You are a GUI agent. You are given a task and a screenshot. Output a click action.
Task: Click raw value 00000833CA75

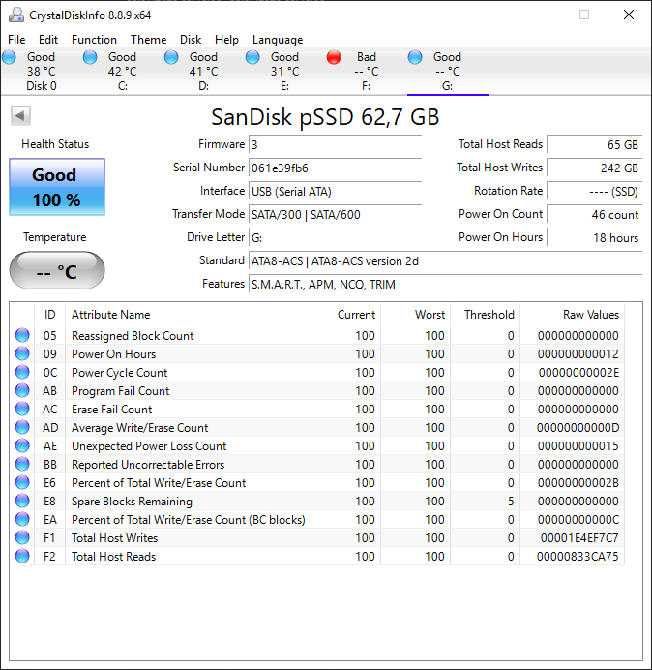point(578,556)
